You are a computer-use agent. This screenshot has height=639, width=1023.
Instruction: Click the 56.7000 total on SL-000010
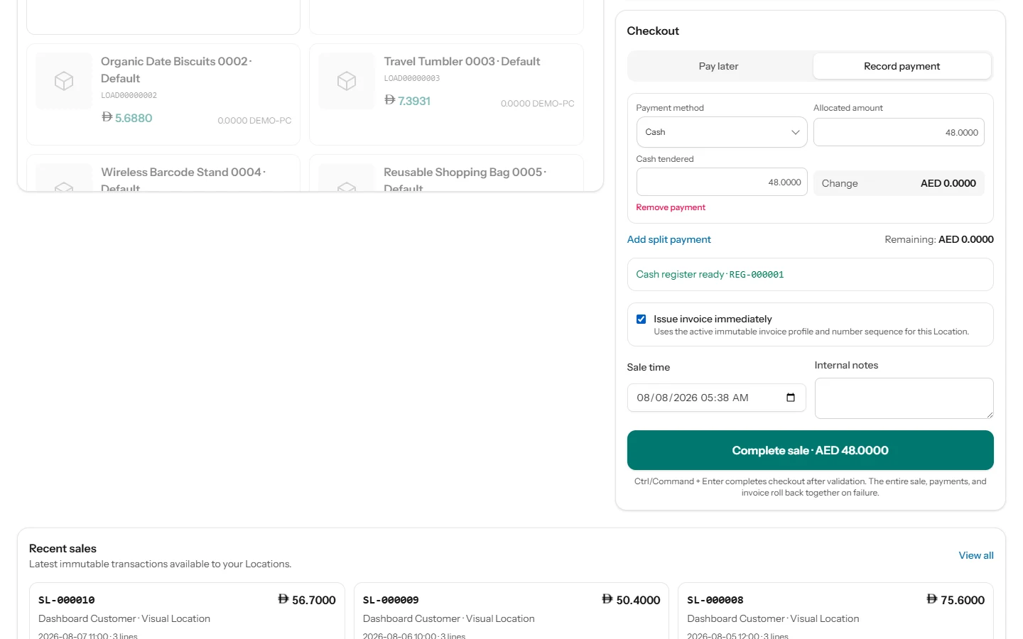tap(307, 600)
